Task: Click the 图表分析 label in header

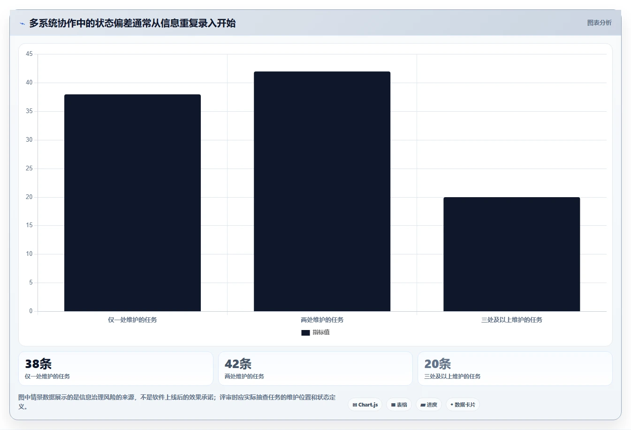Action: (x=599, y=23)
